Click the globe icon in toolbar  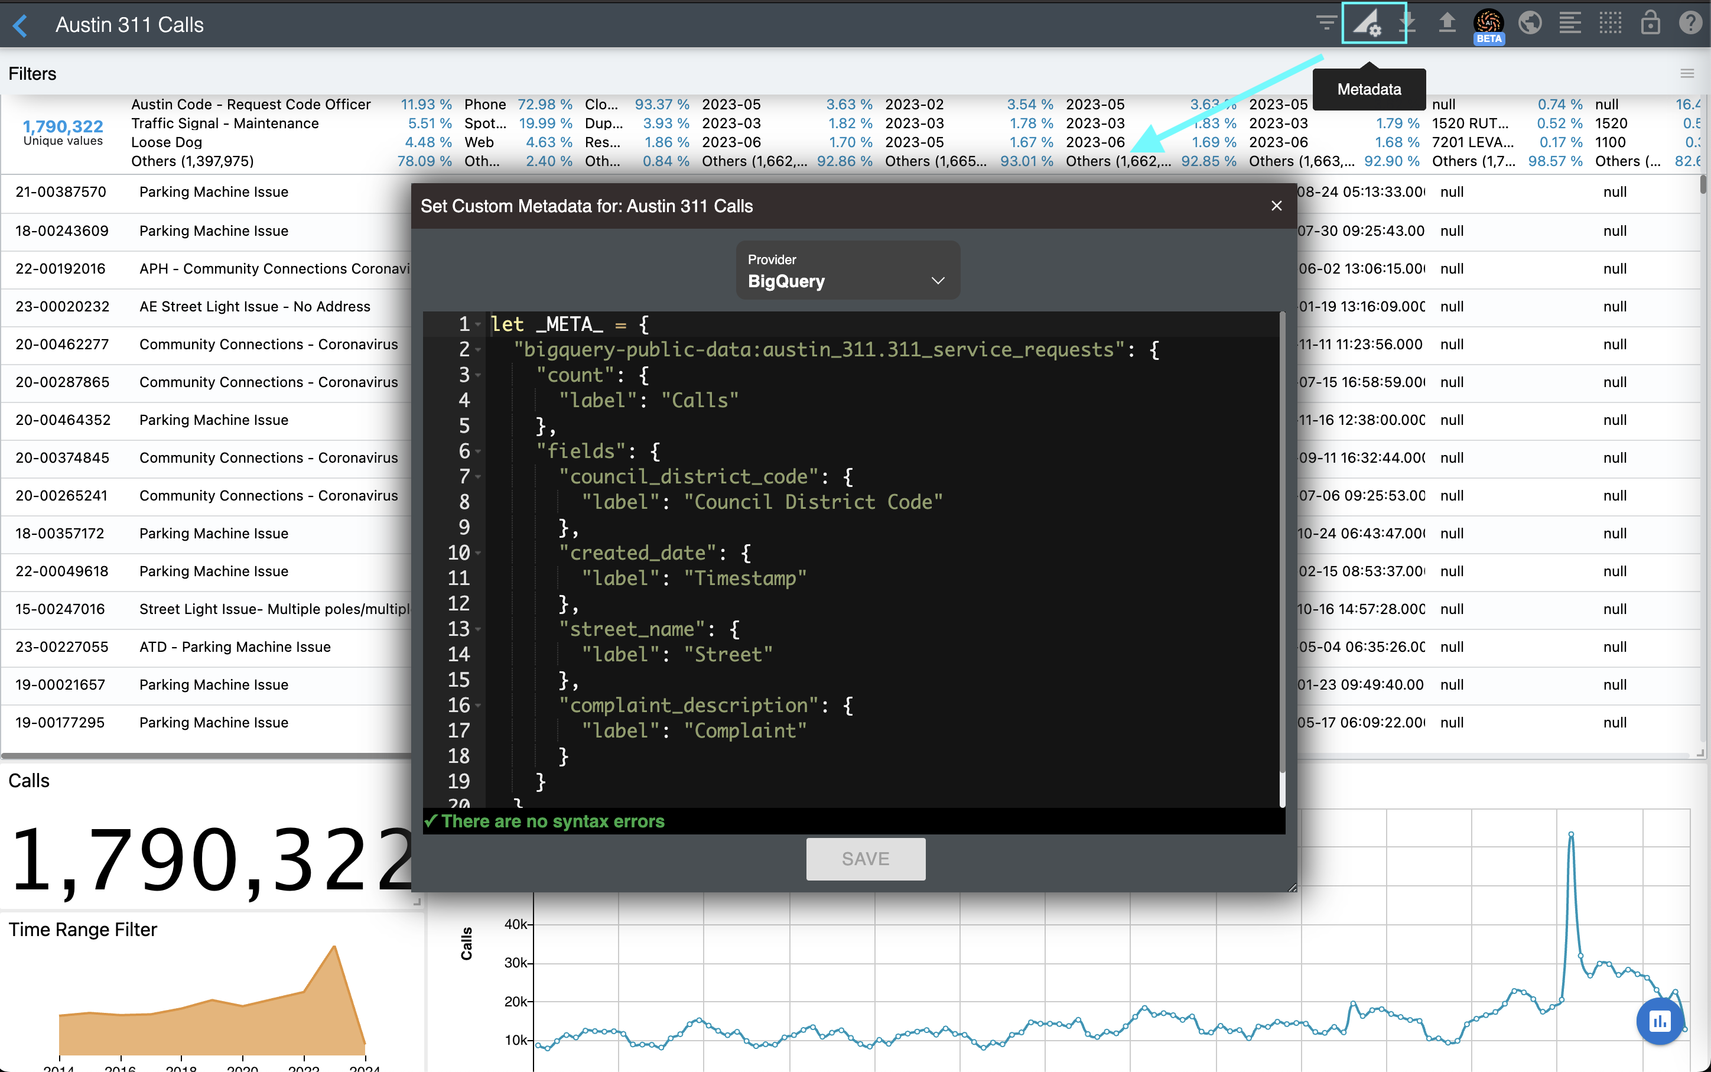coord(1530,24)
